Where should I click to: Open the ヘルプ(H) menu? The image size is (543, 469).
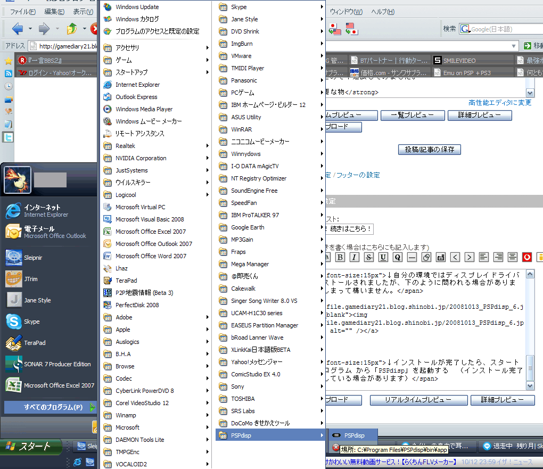pos(383,12)
